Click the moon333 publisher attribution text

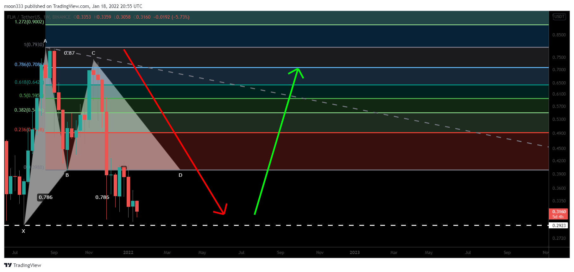73,6
